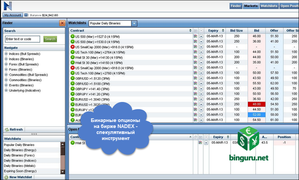Open chart icon for EUR/USD >1.3040 row

coord(195,99)
